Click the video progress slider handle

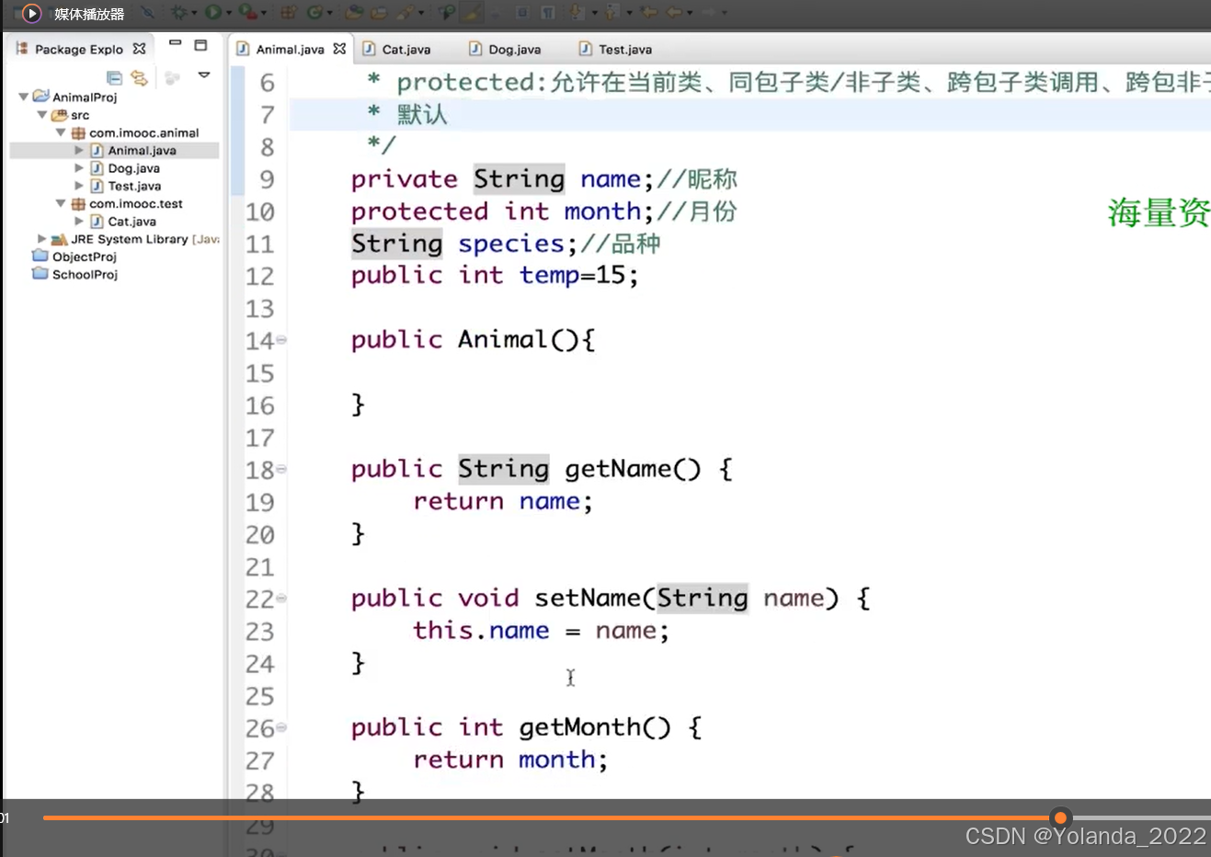[x=1060, y=817]
